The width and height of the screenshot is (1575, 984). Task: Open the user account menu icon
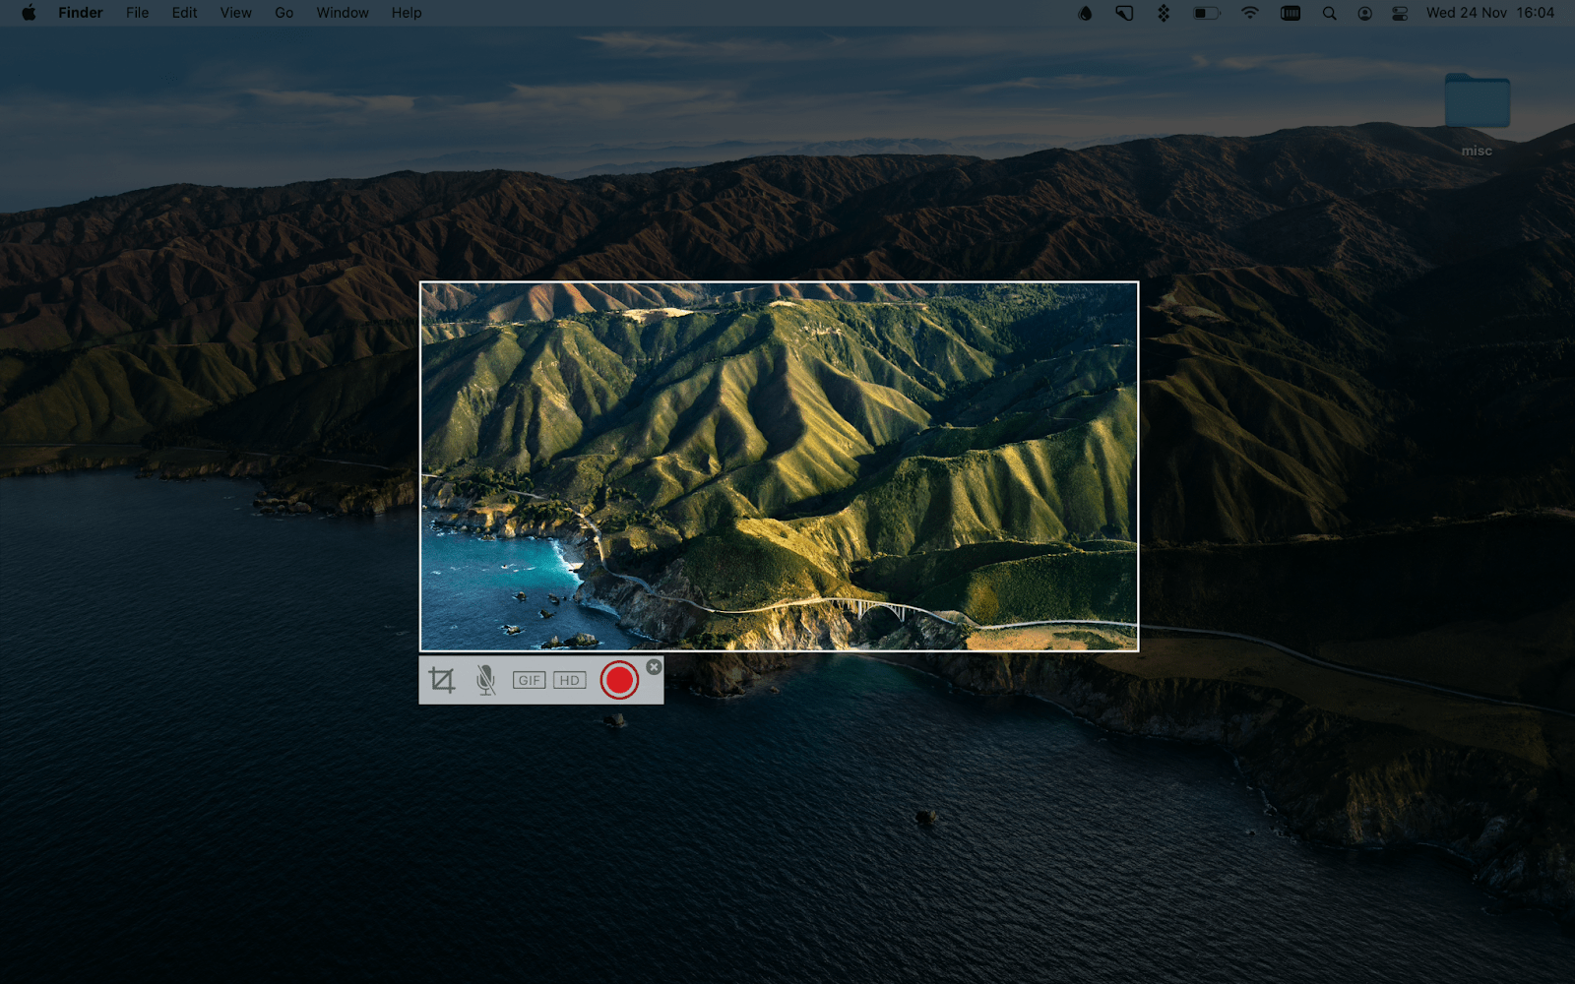(1364, 13)
